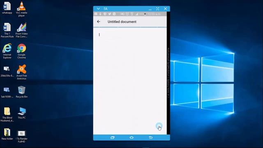Tap the WhatsApp notification icon in status bar
Viewport: 263px width, 148px height.
pos(114,14)
